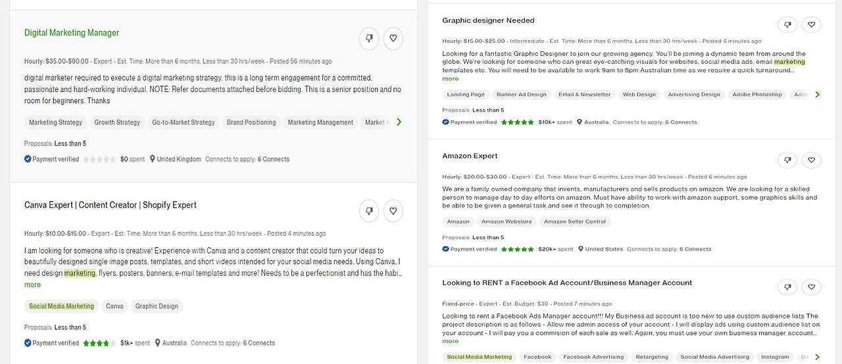Show more tags on Facebook Ad Account job
The width and height of the screenshot is (842, 364).
click(x=818, y=357)
